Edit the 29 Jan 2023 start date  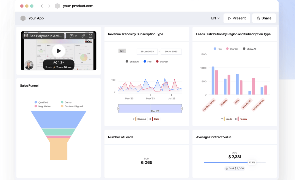(x=147, y=52)
